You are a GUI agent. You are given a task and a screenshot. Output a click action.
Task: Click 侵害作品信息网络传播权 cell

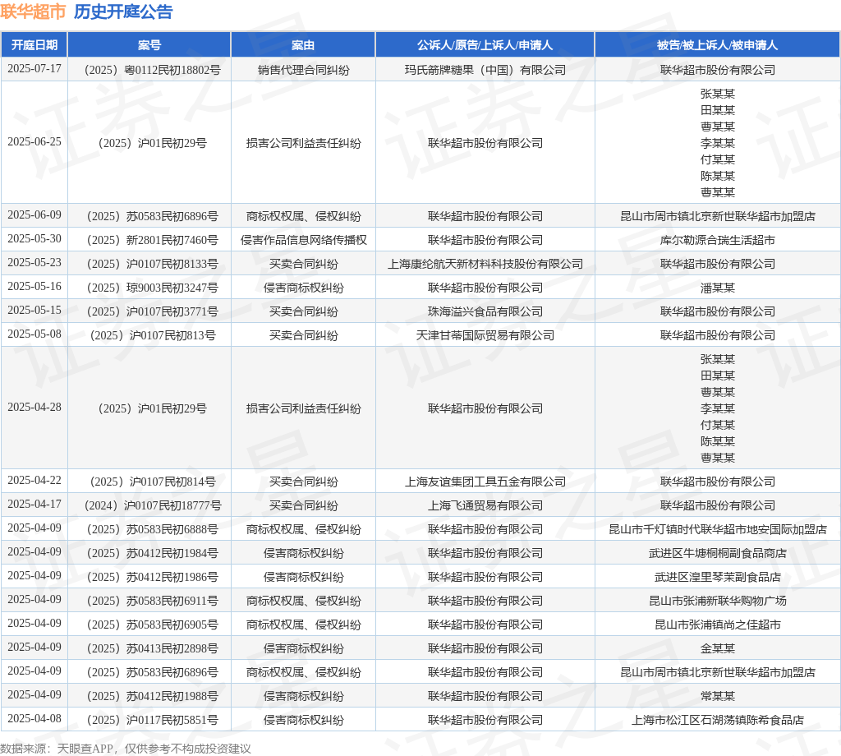coord(303,241)
